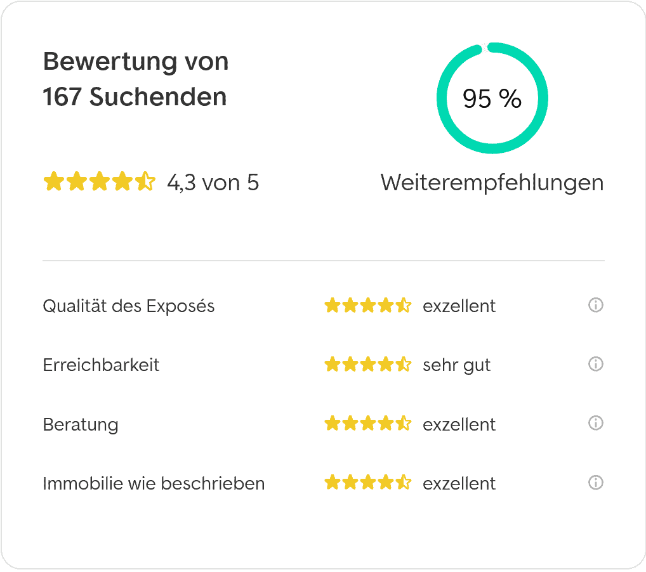Click sehr gut rating text
Image resolution: width=646 pixels, height=572 pixels.
click(456, 365)
